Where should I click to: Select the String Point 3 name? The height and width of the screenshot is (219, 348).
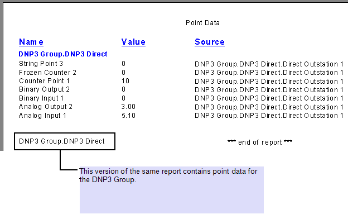pyautogui.click(x=41, y=64)
